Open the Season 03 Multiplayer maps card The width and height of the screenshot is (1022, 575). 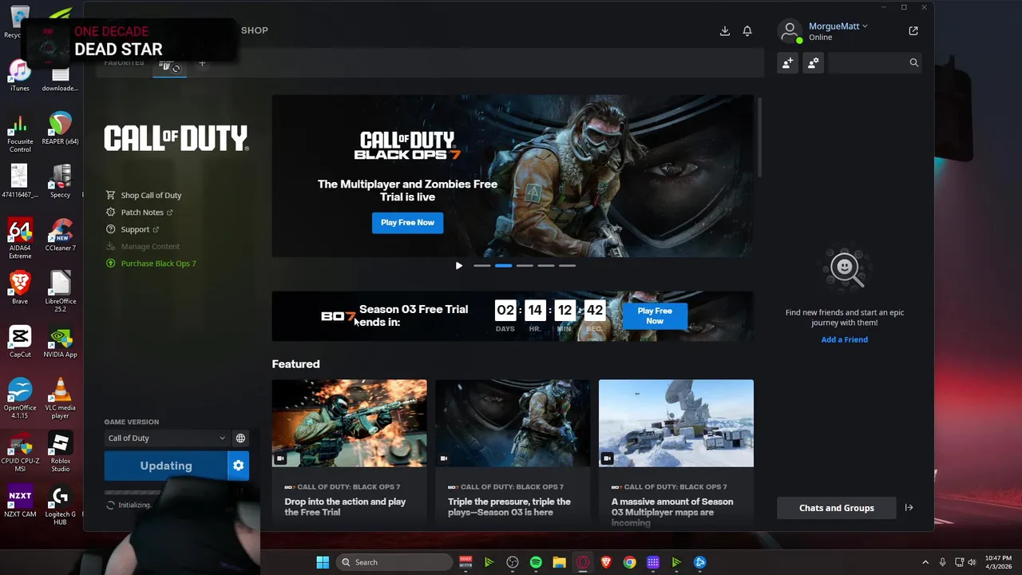pyautogui.click(x=676, y=454)
